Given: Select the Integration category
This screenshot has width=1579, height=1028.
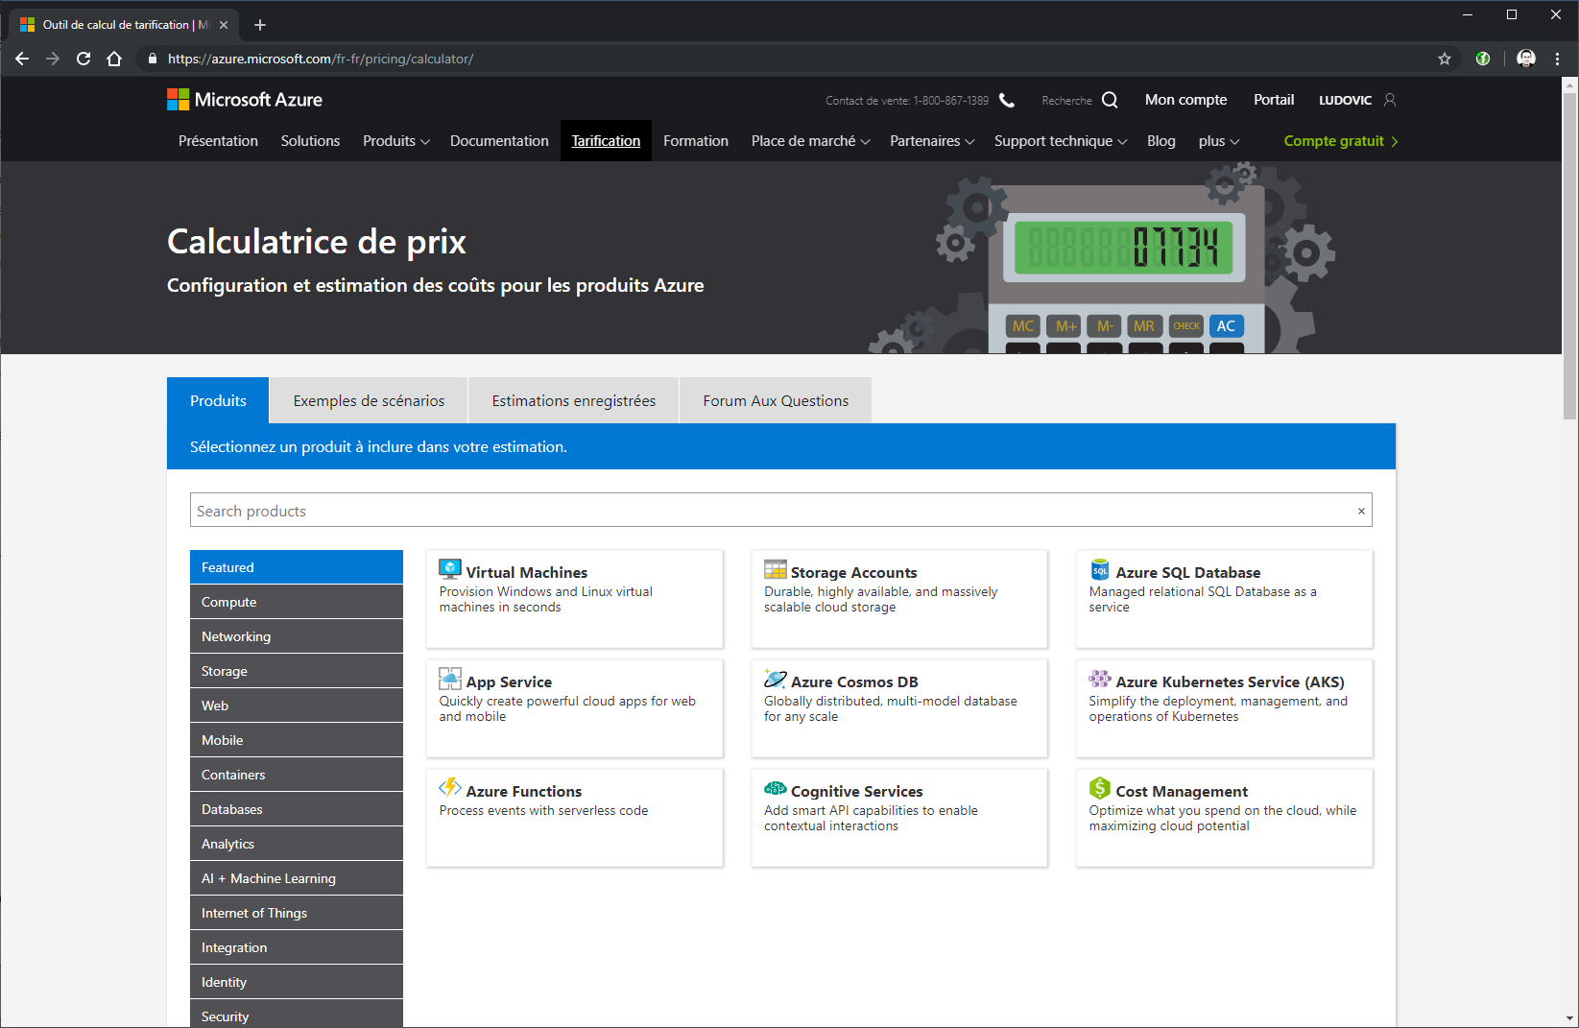Looking at the screenshot, I should [x=297, y=947].
